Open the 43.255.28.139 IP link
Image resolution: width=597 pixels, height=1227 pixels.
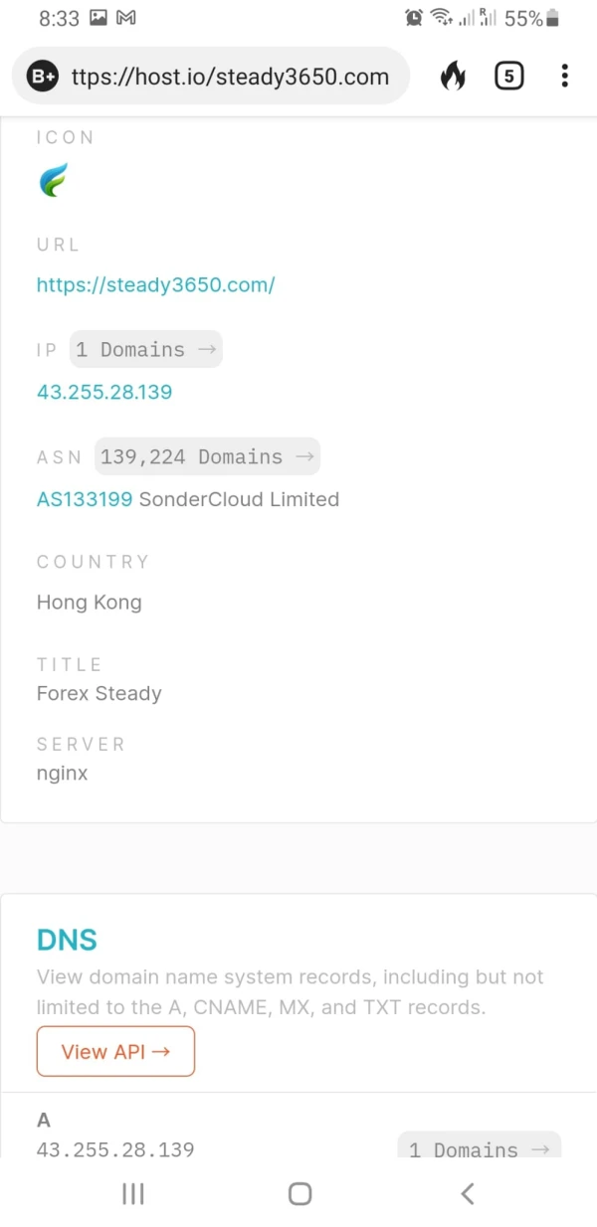[x=104, y=392]
